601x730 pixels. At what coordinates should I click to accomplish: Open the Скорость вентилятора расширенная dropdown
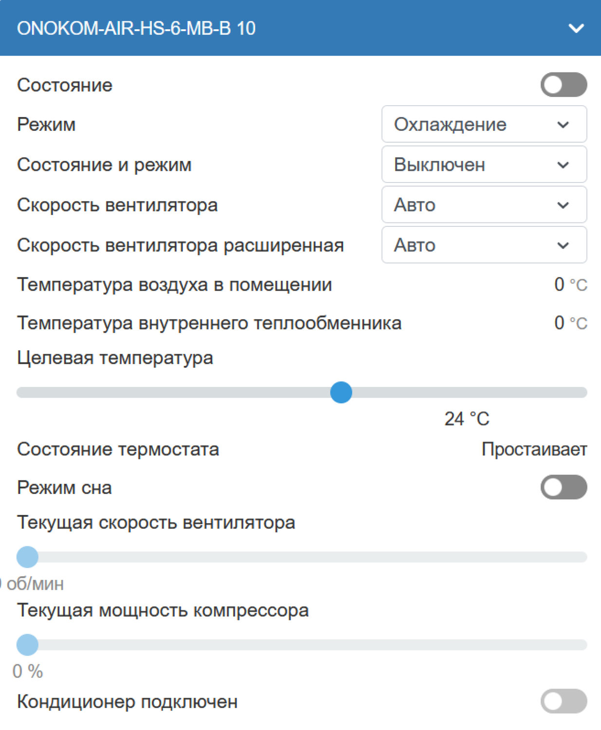tap(484, 245)
